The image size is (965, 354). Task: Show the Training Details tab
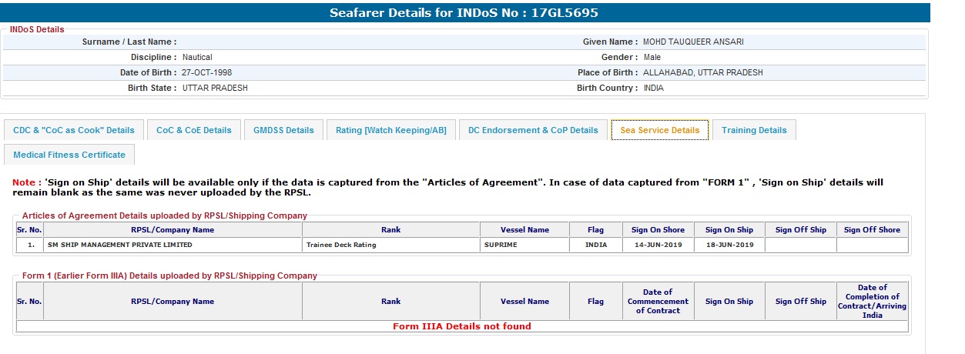[x=754, y=130]
